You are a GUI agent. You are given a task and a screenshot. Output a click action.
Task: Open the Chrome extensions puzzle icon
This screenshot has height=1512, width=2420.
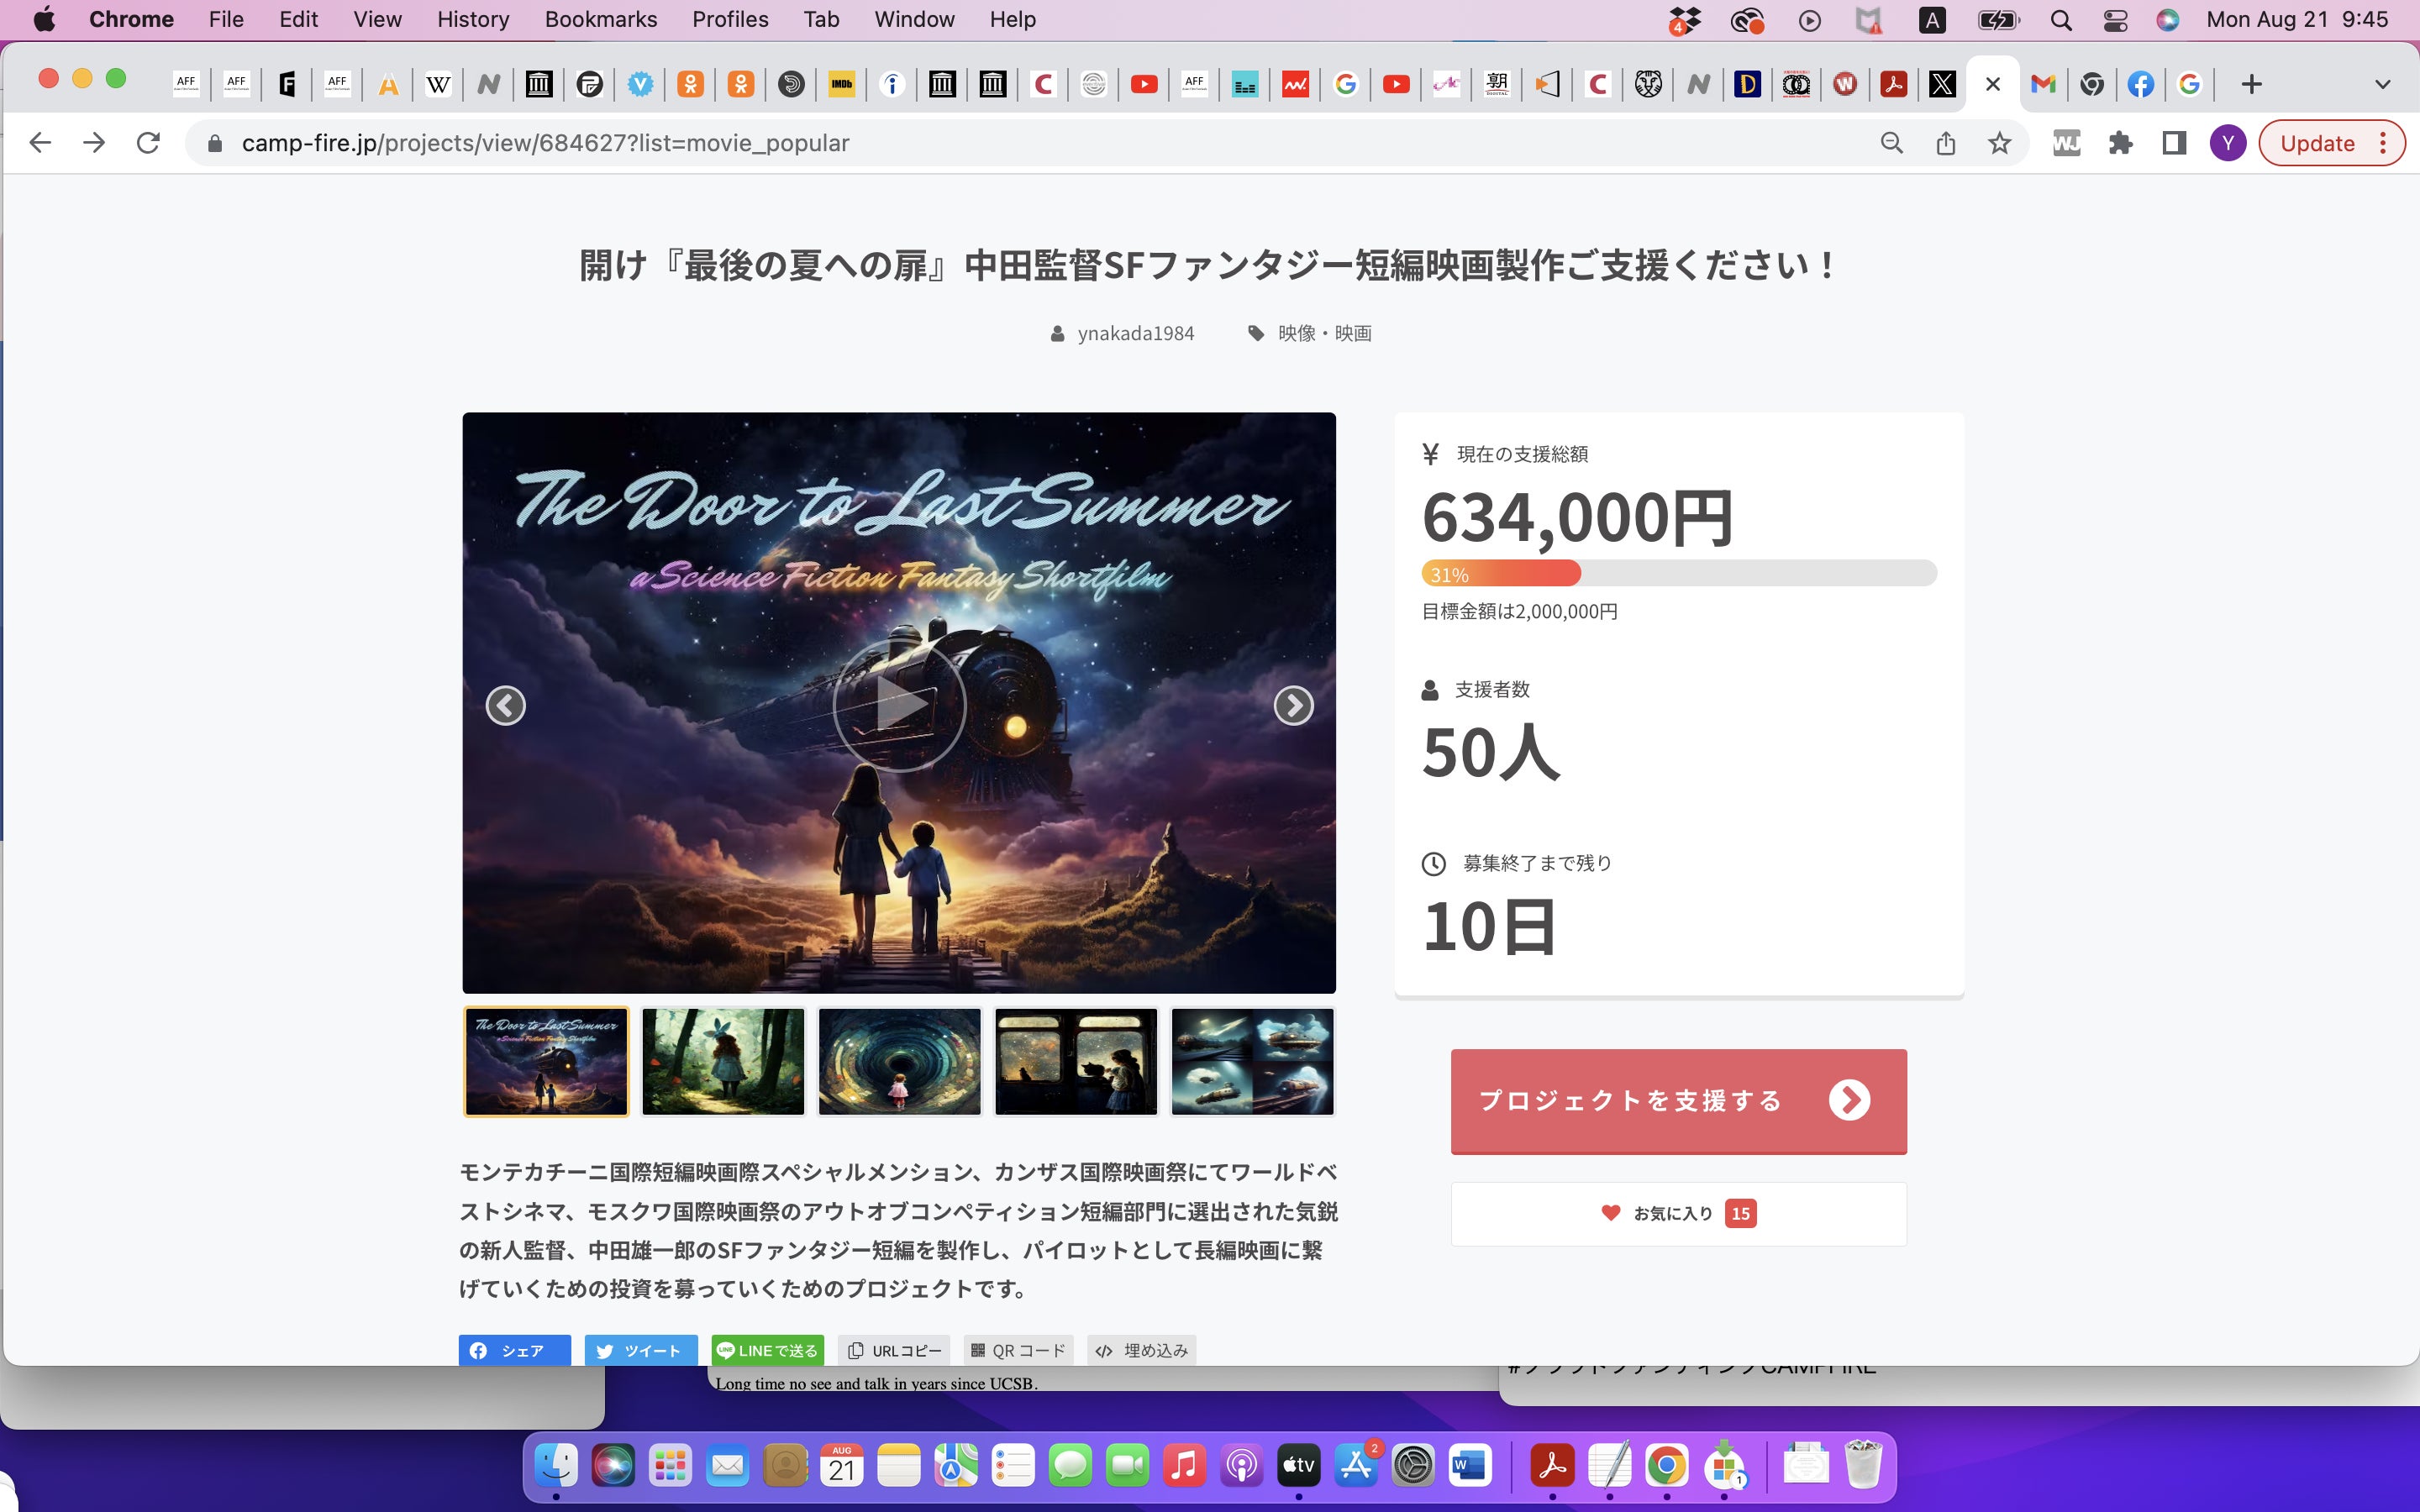(2119, 143)
